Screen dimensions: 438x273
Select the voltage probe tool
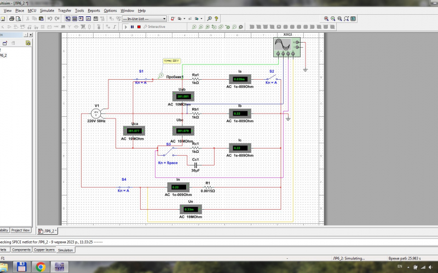click(x=194, y=27)
